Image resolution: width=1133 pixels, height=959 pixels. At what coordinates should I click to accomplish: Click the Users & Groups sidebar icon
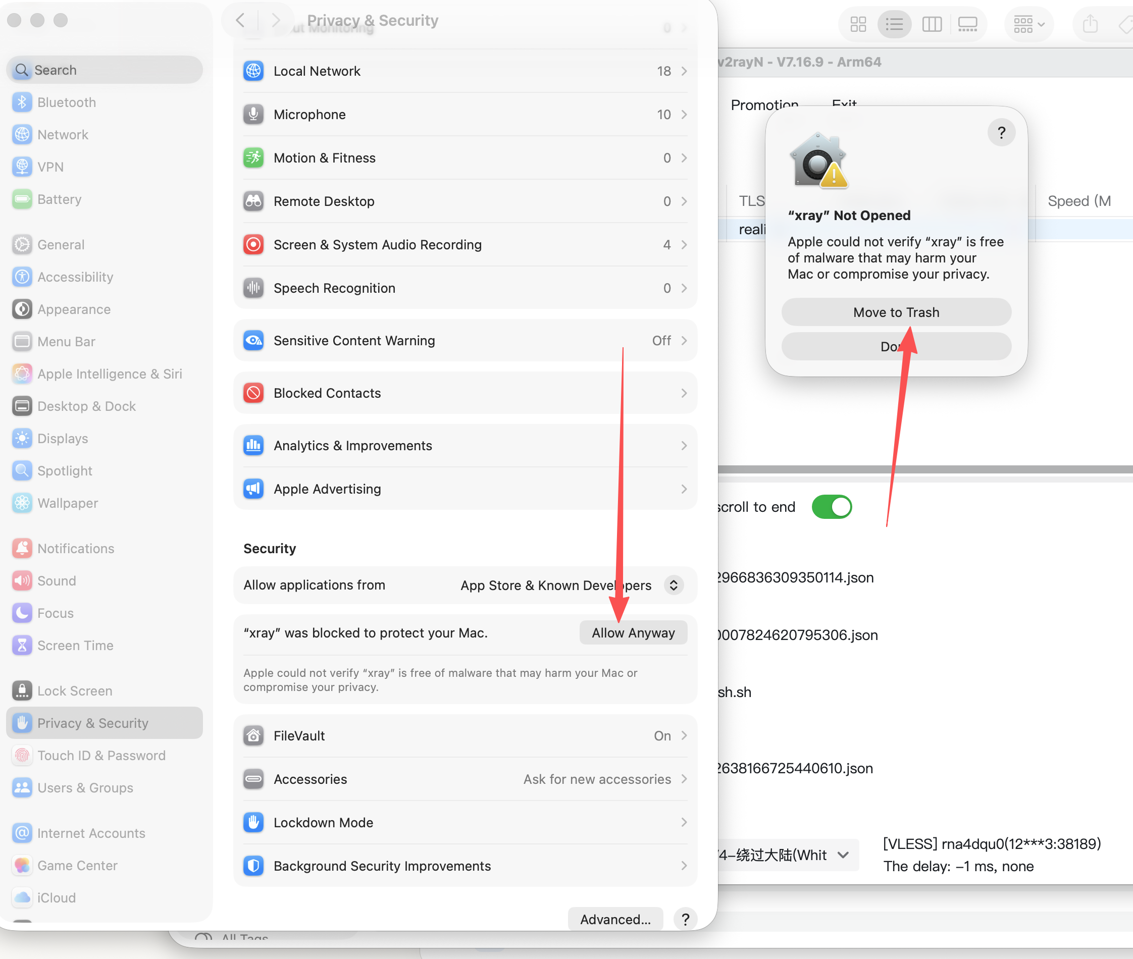tap(22, 788)
